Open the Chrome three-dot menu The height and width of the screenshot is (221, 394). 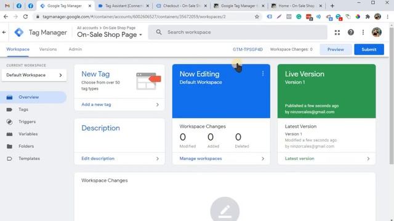[x=387, y=17]
